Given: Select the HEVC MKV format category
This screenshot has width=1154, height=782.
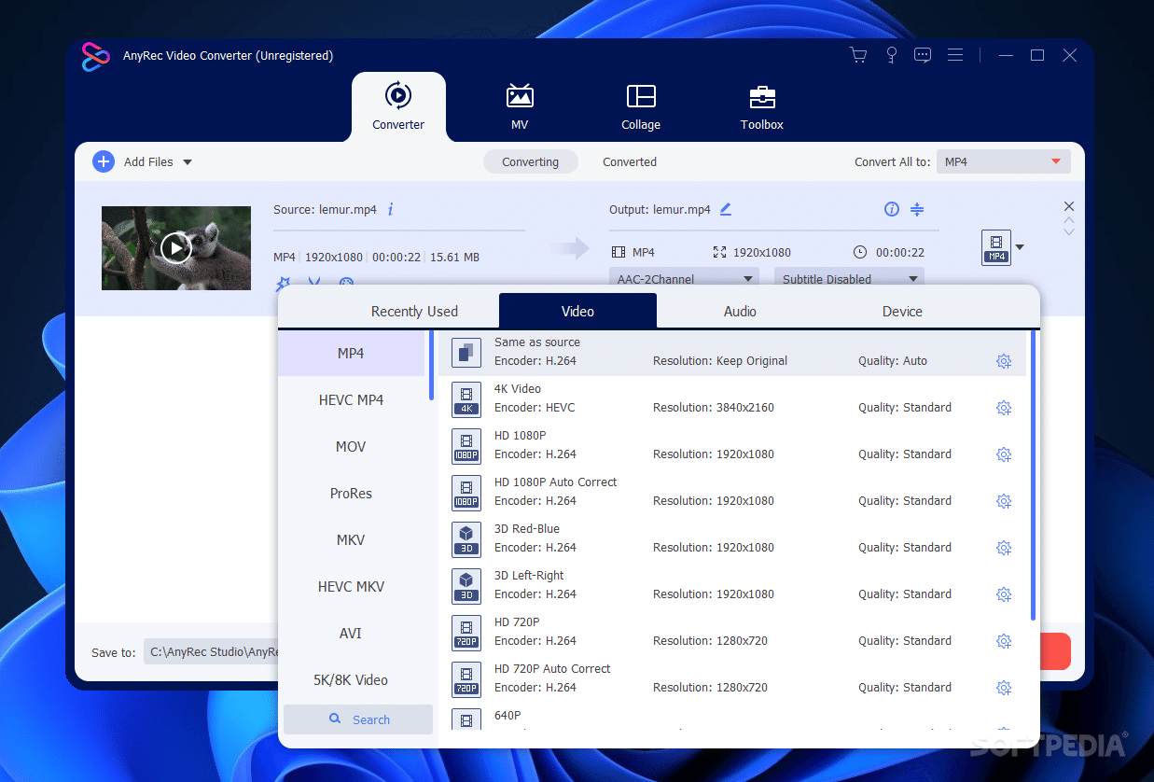Looking at the screenshot, I should [x=350, y=586].
